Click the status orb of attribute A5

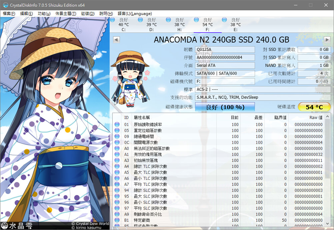pyautogui.click(x=117, y=172)
